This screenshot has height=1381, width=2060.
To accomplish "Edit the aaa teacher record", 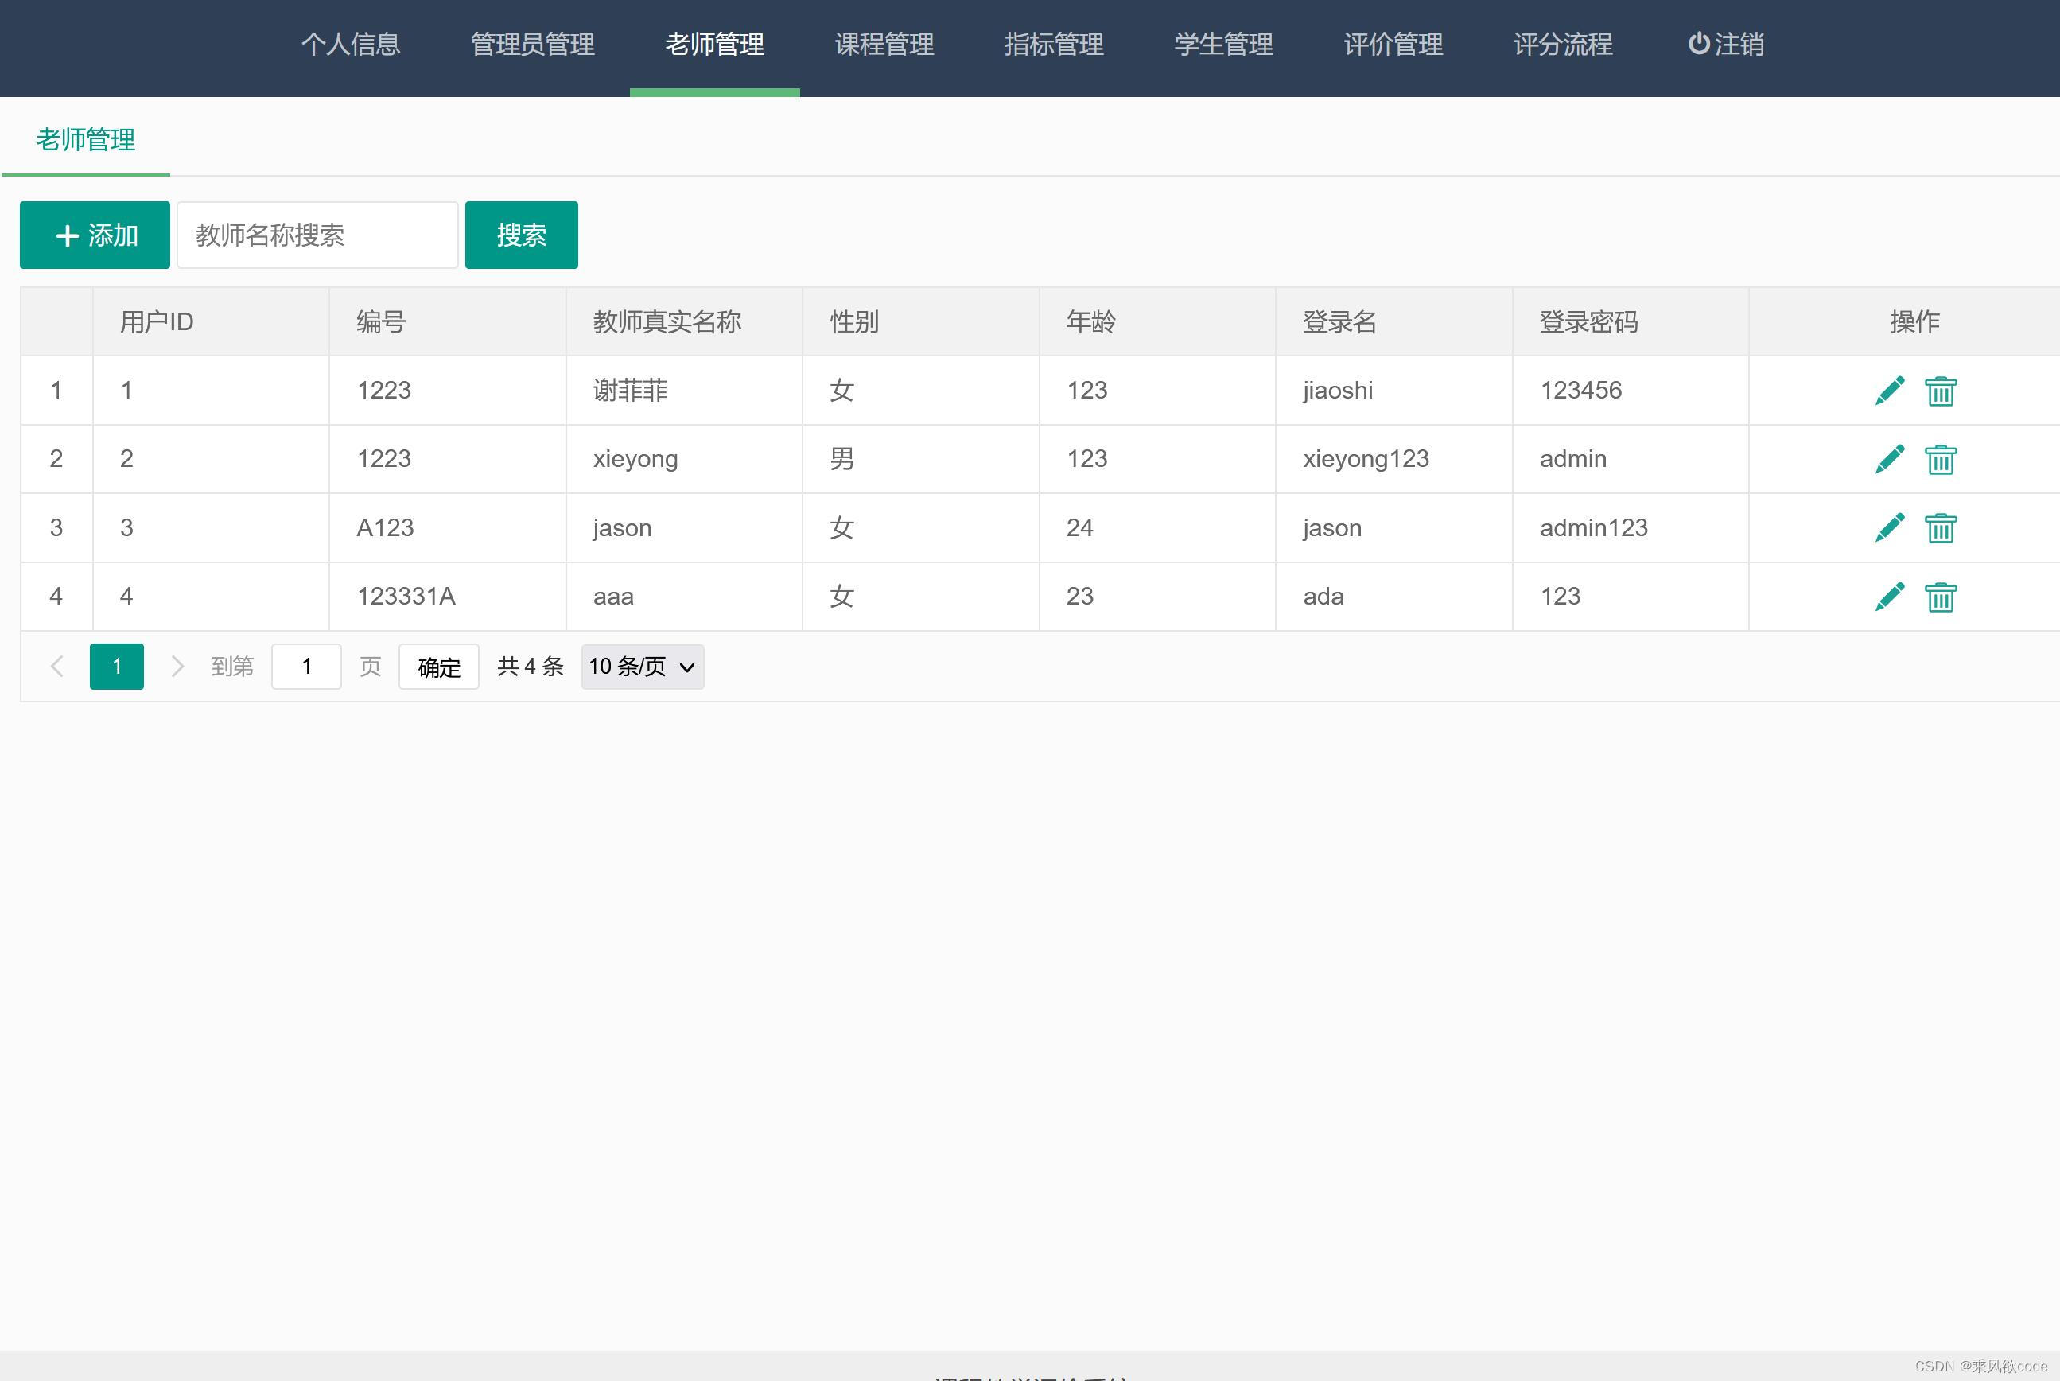I will coord(1889,597).
